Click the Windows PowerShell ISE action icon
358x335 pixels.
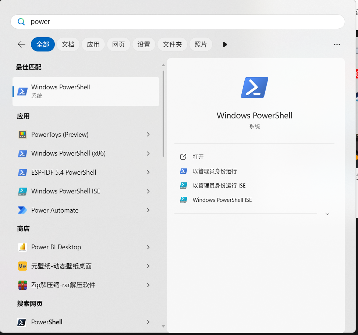[184, 200]
